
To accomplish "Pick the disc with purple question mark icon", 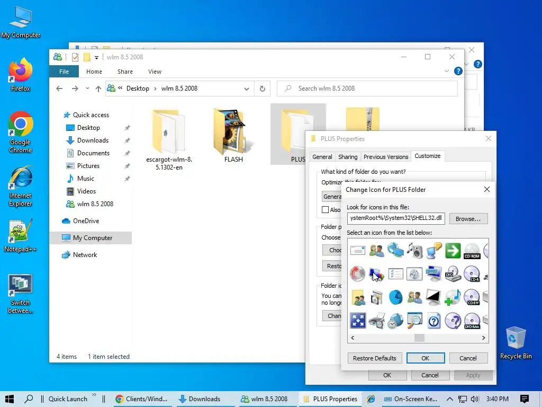I will 453,321.
